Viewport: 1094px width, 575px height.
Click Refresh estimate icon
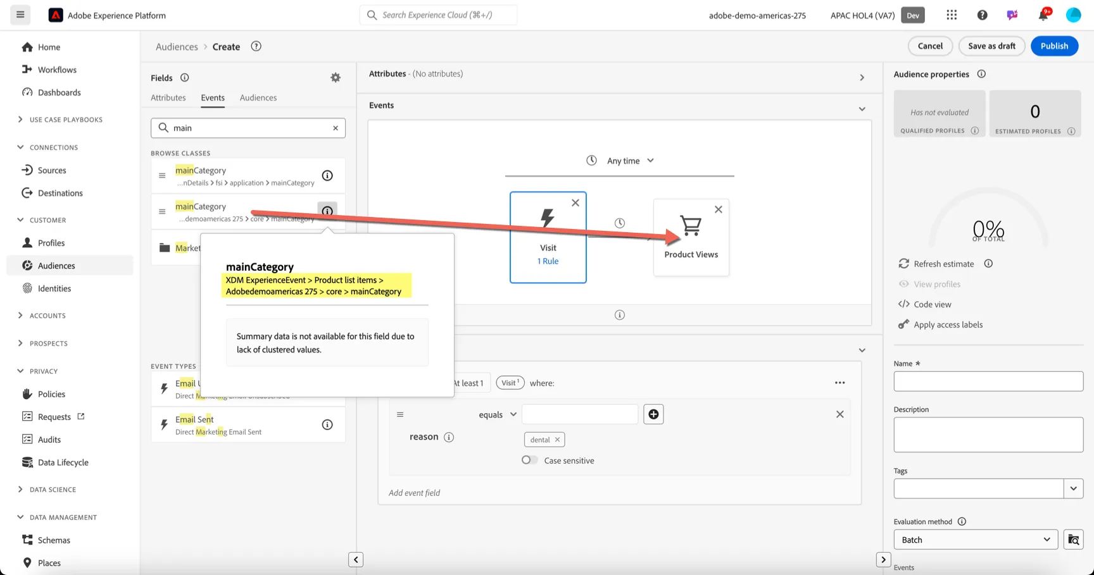[903, 264]
